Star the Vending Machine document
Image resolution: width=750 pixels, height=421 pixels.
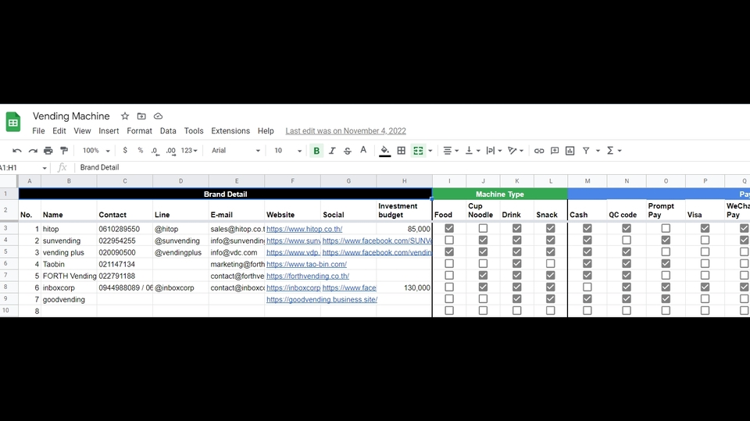(125, 116)
